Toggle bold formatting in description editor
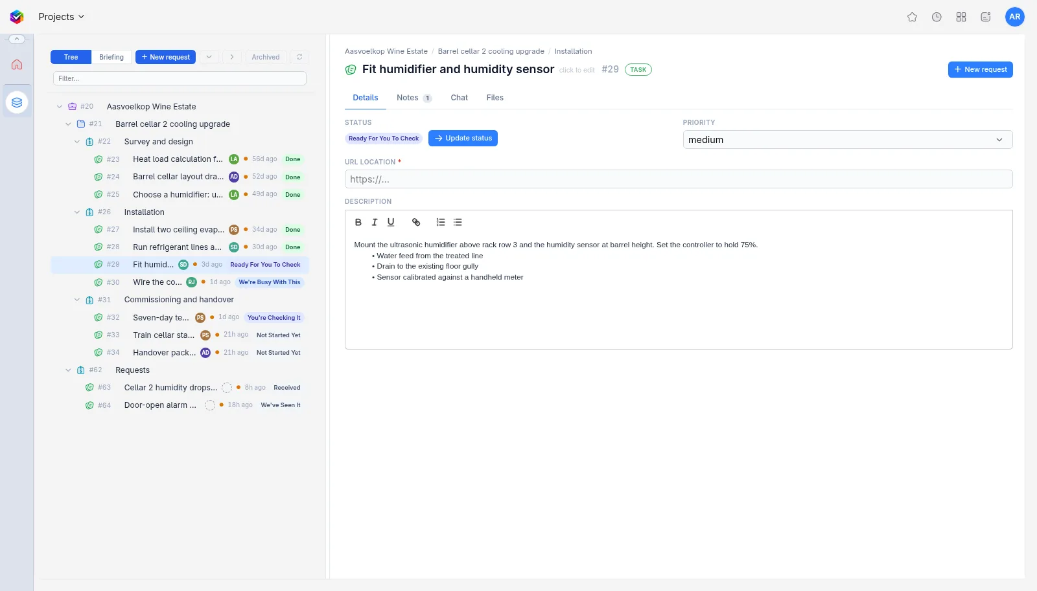 [358, 222]
